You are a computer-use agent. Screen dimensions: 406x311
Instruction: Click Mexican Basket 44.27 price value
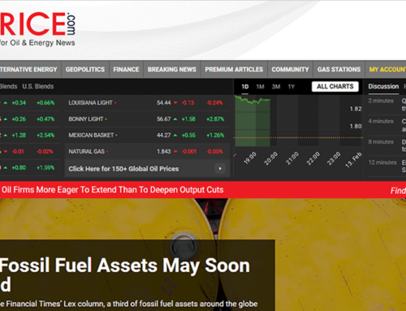pyautogui.click(x=164, y=135)
